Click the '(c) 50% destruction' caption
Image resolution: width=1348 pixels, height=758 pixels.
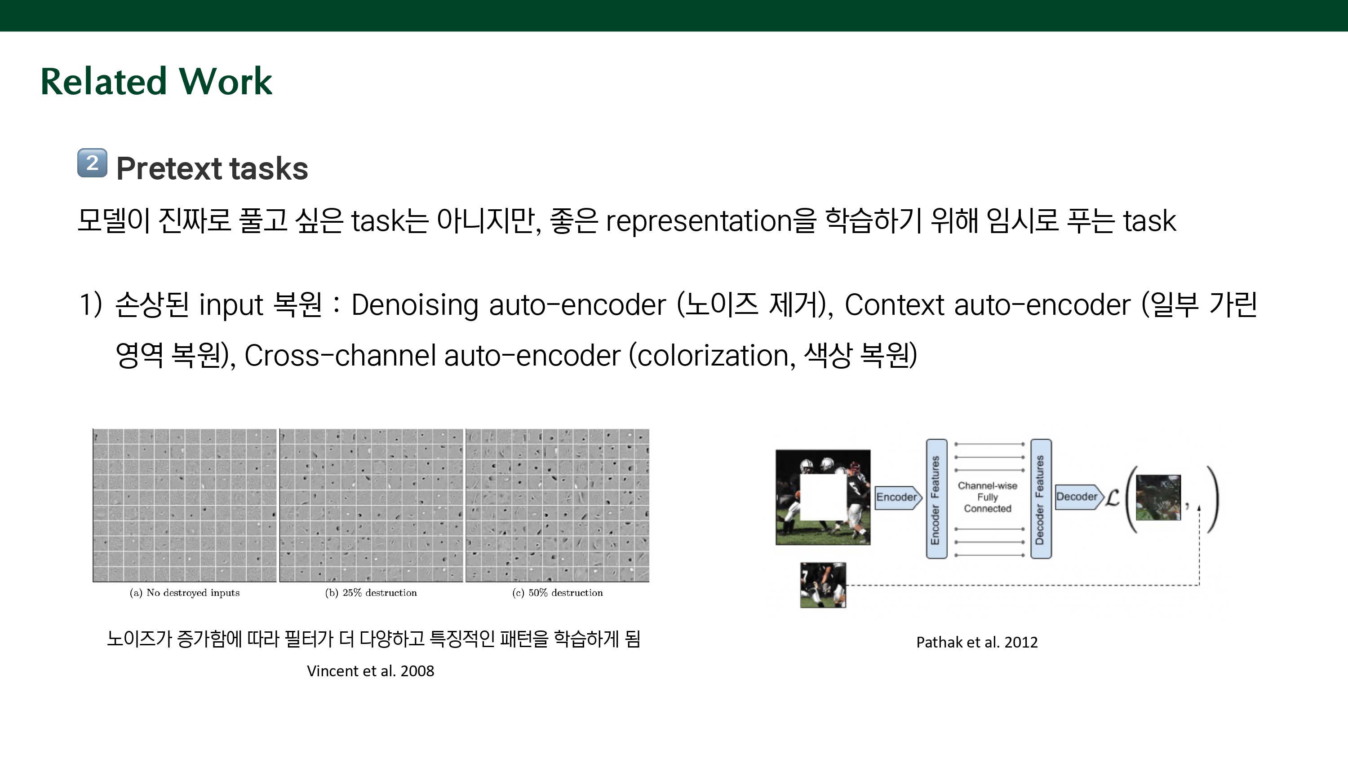click(x=557, y=593)
